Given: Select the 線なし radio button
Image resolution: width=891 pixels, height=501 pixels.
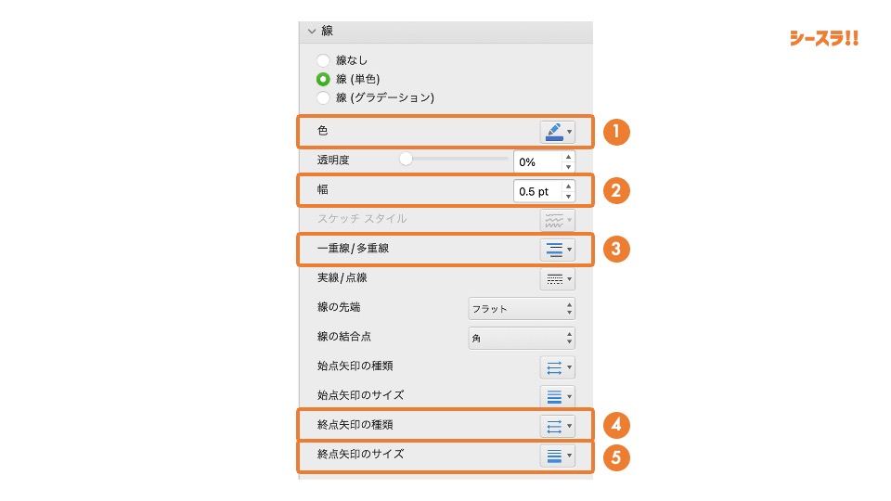Looking at the screenshot, I should coord(323,60).
